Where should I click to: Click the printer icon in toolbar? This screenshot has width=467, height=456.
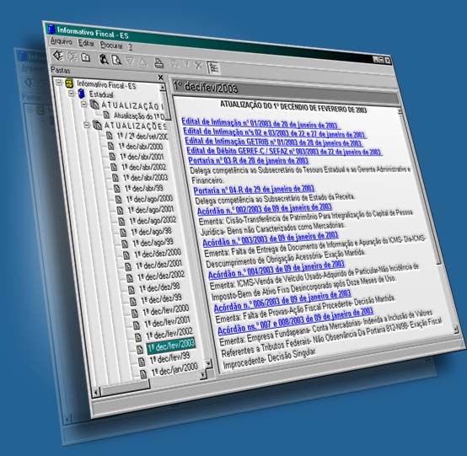pyautogui.click(x=158, y=63)
